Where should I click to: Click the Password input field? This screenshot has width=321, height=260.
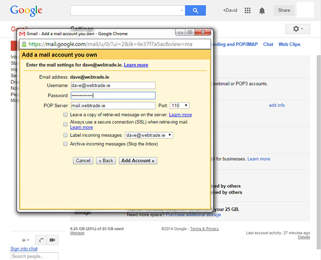point(113,96)
